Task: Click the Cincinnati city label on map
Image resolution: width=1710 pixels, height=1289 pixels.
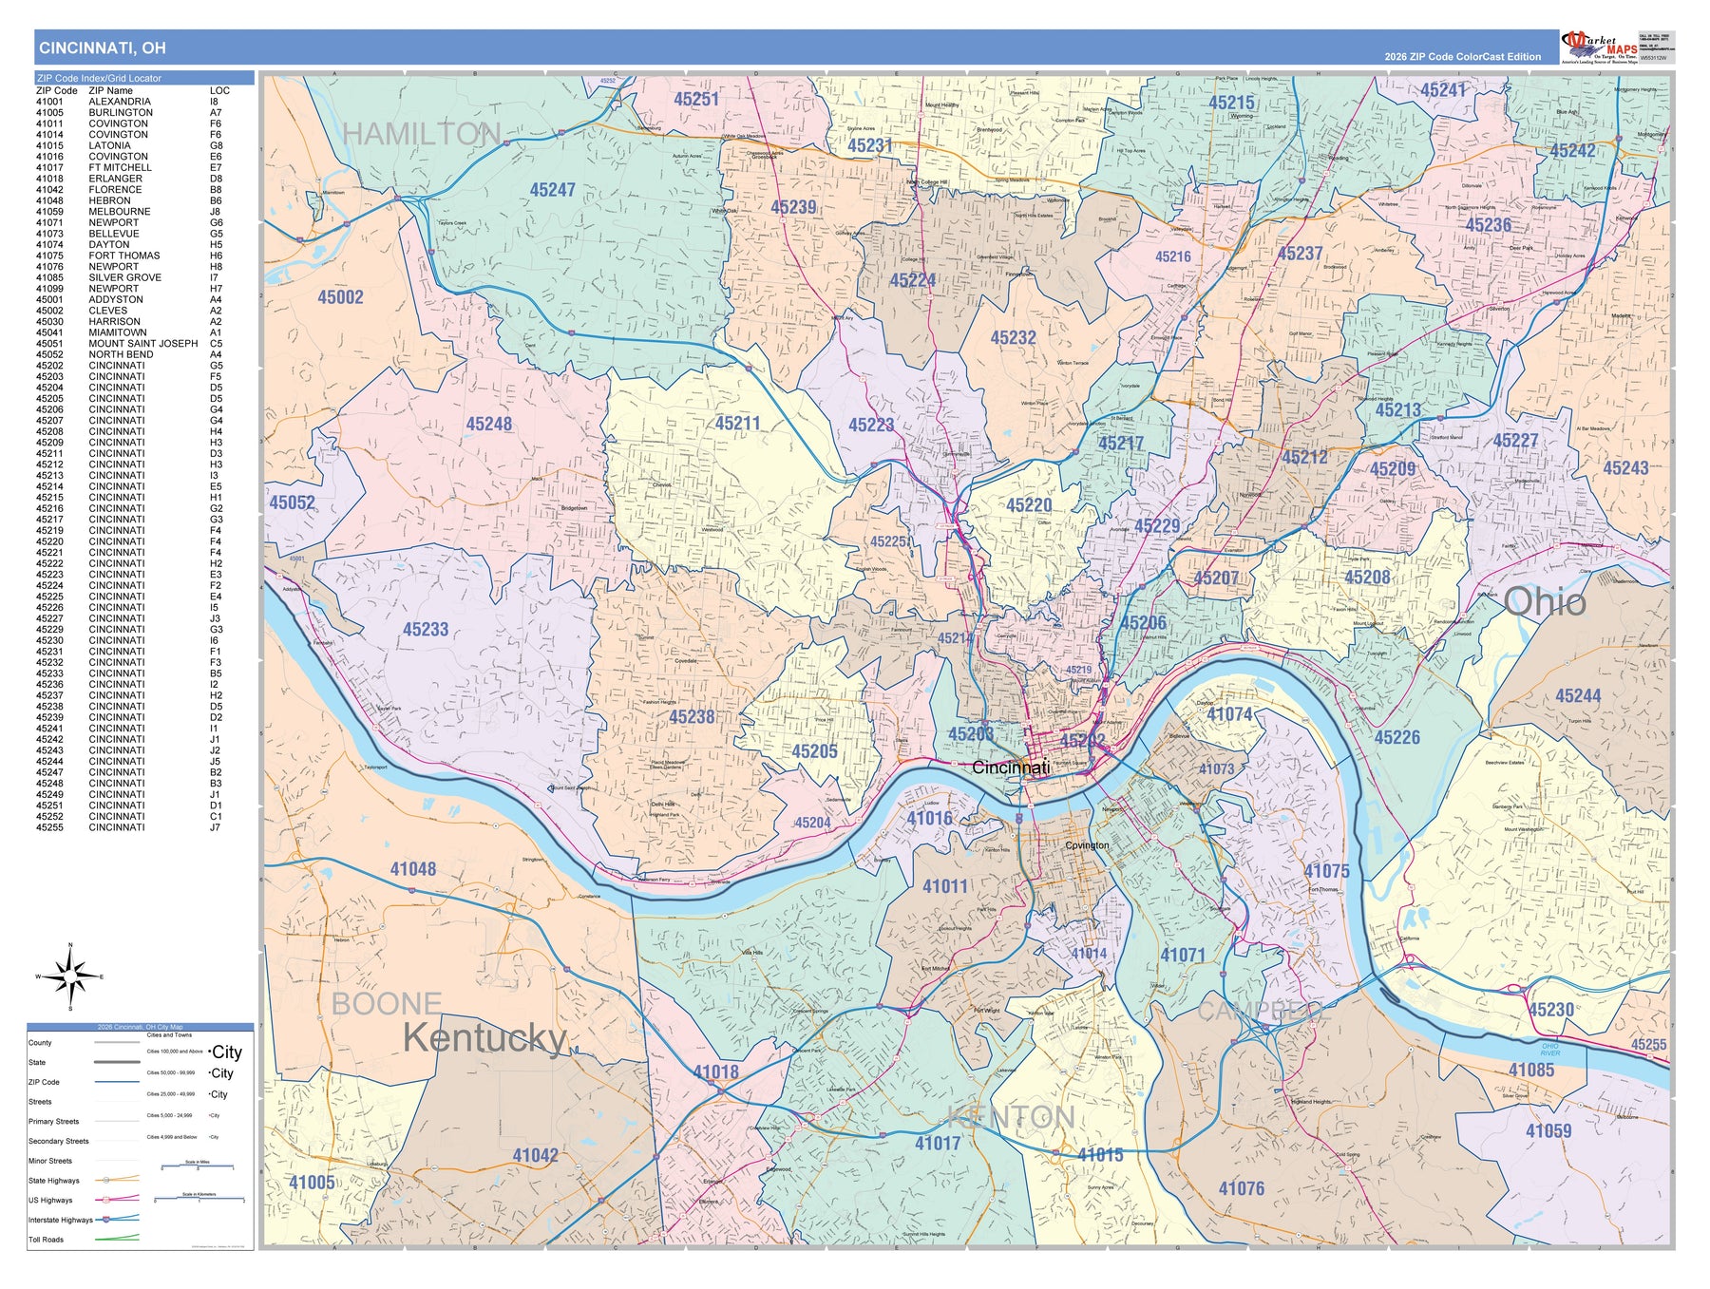Action: click(x=1010, y=768)
